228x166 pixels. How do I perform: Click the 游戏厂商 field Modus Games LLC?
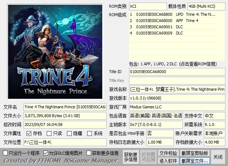[177, 107]
